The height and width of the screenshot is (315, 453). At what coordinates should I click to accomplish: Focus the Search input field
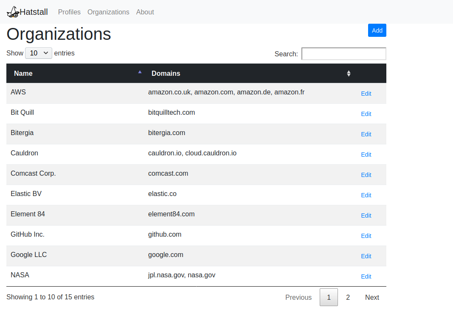pyautogui.click(x=344, y=54)
